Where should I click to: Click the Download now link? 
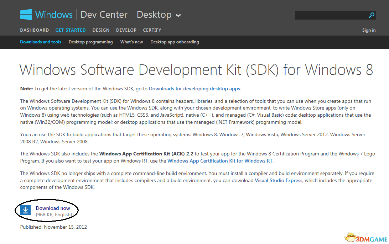pyautogui.click(x=53, y=208)
